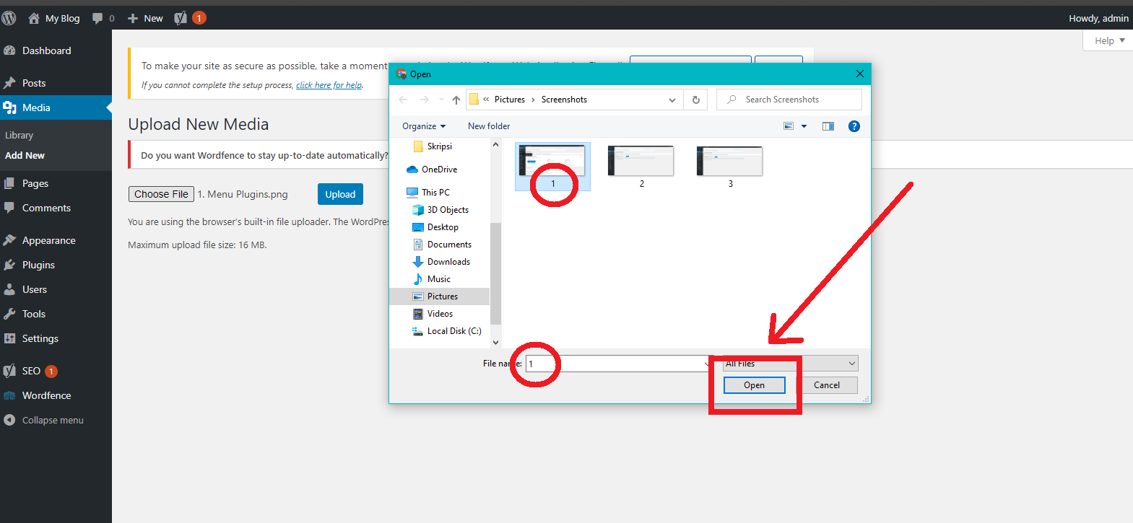Toggle the preview pane icon
1133x523 pixels.
pyautogui.click(x=828, y=126)
